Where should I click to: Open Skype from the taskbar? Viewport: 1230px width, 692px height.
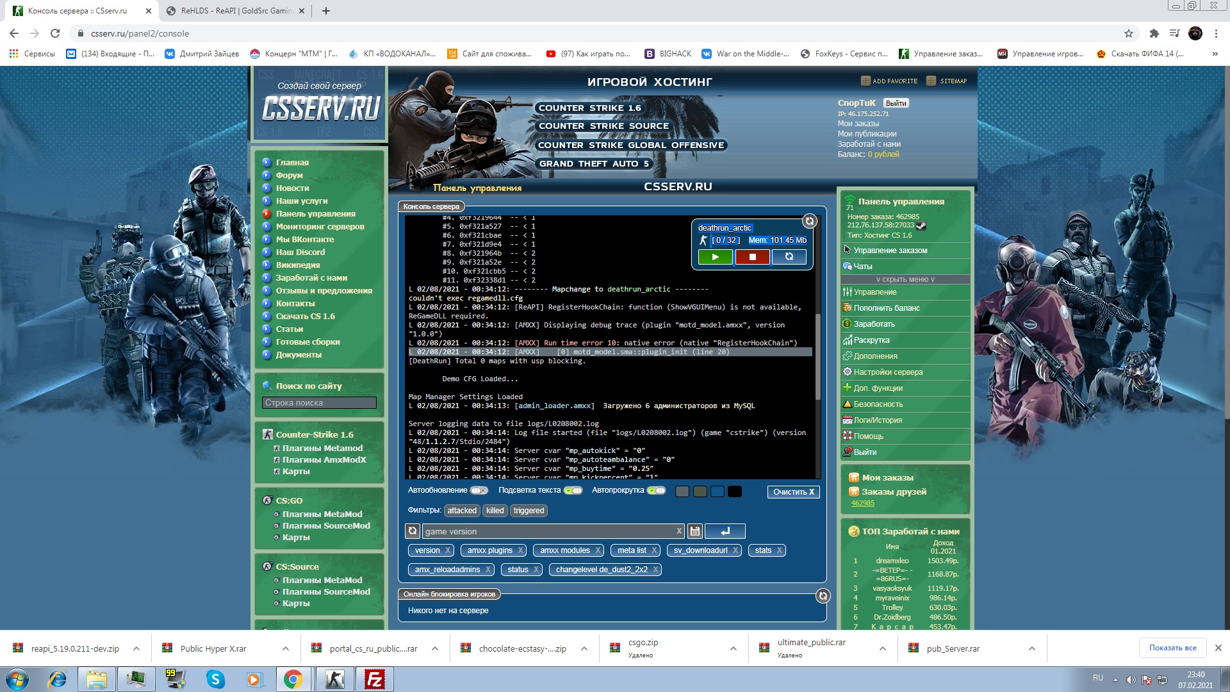[216, 679]
